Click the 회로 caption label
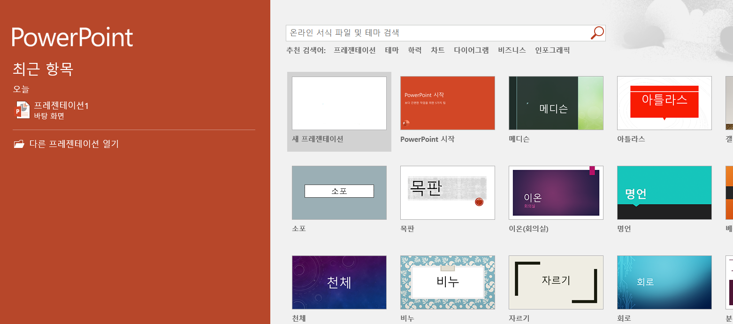Image resolution: width=733 pixels, height=324 pixels. [624, 318]
